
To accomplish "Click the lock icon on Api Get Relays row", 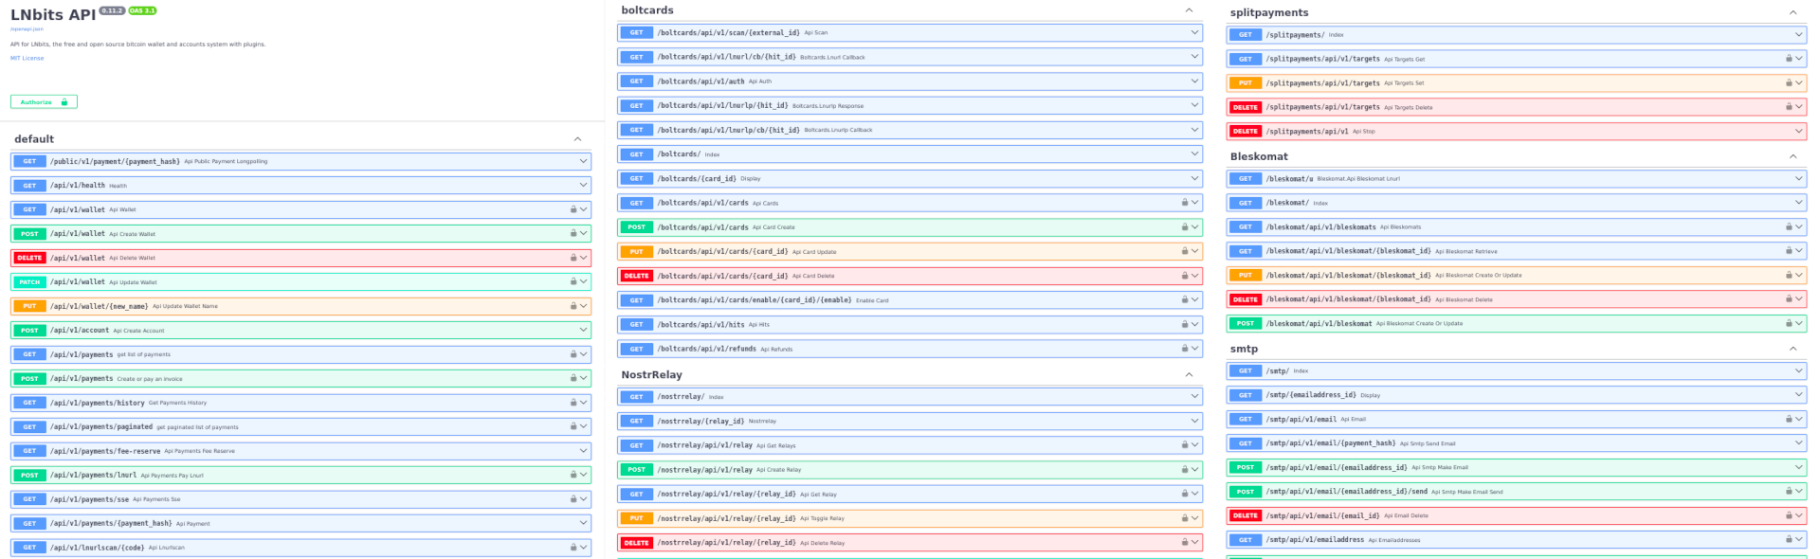I will 1185,445.
